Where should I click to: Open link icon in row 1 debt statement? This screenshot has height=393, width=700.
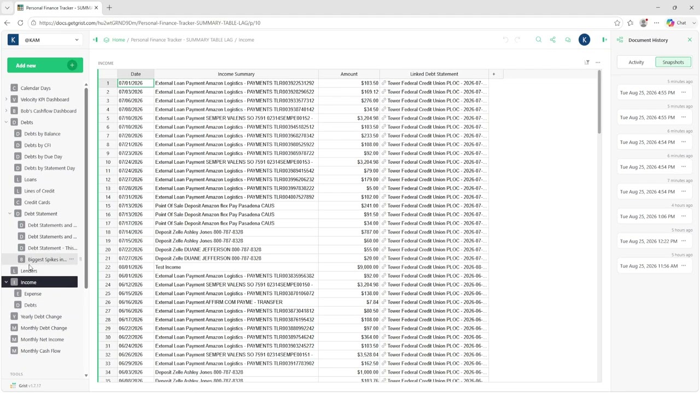pos(384,83)
